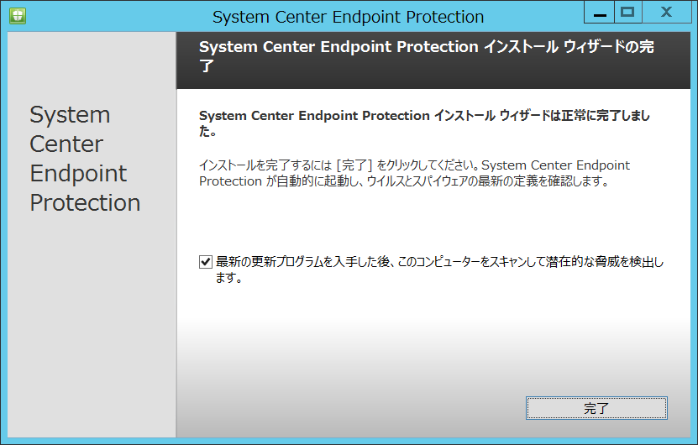698x445 pixels.
Task: Minimize the Endpoint Protection installer window
Action: [599, 13]
